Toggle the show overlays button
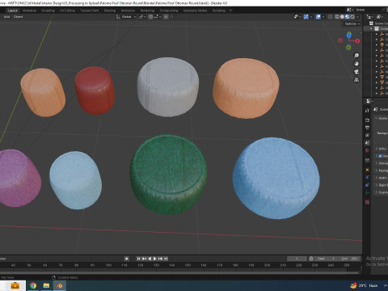 pos(318,17)
